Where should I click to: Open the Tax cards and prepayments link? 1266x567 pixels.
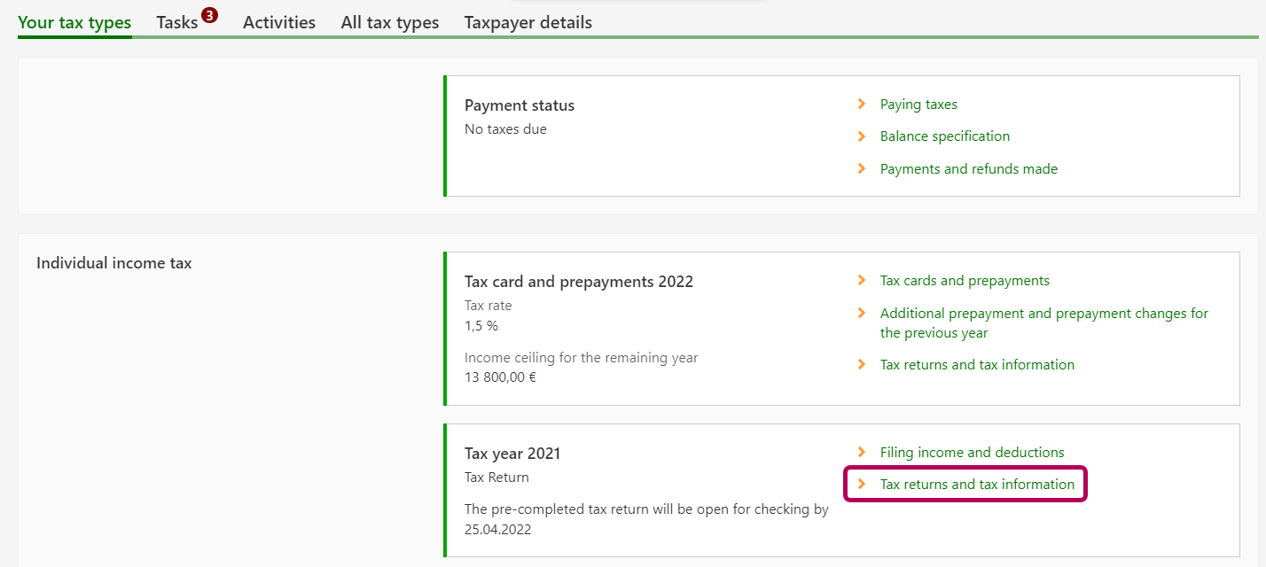(x=965, y=281)
